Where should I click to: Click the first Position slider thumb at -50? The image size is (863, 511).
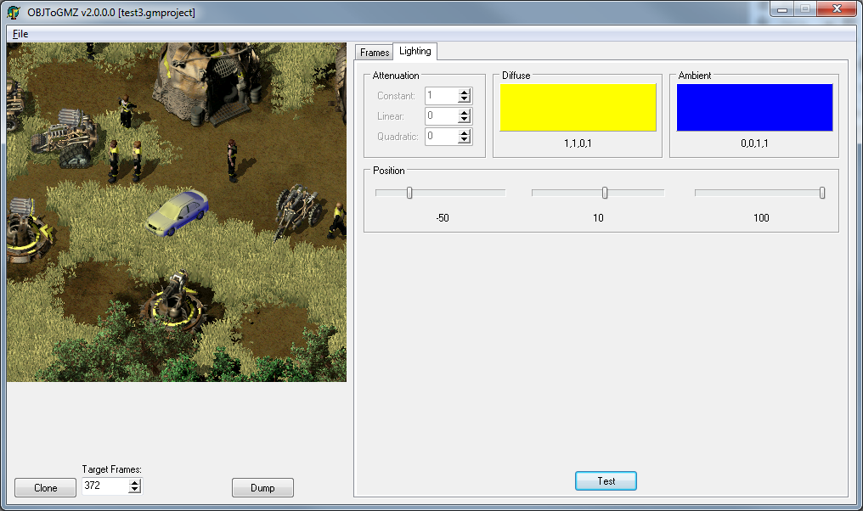tap(409, 193)
